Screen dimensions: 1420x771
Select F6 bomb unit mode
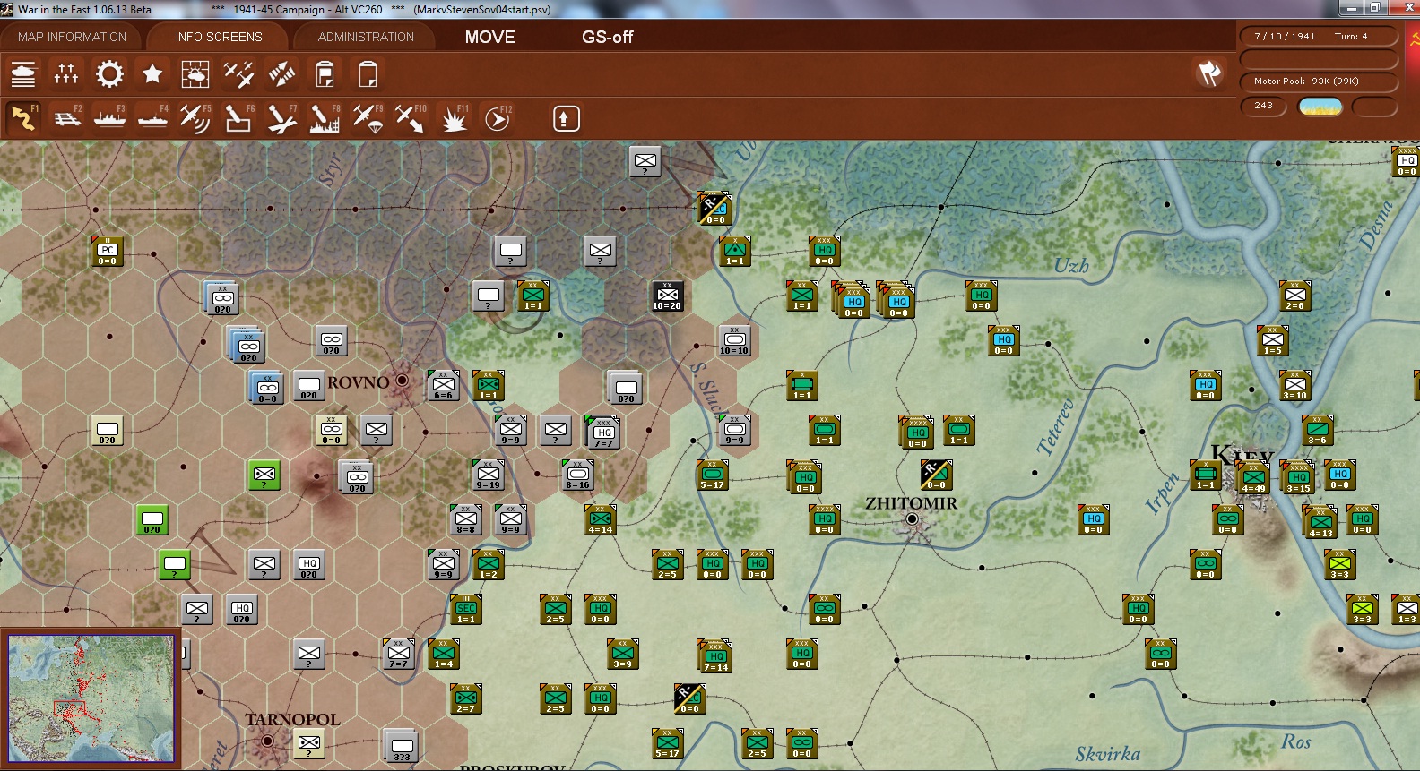[x=238, y=118]
